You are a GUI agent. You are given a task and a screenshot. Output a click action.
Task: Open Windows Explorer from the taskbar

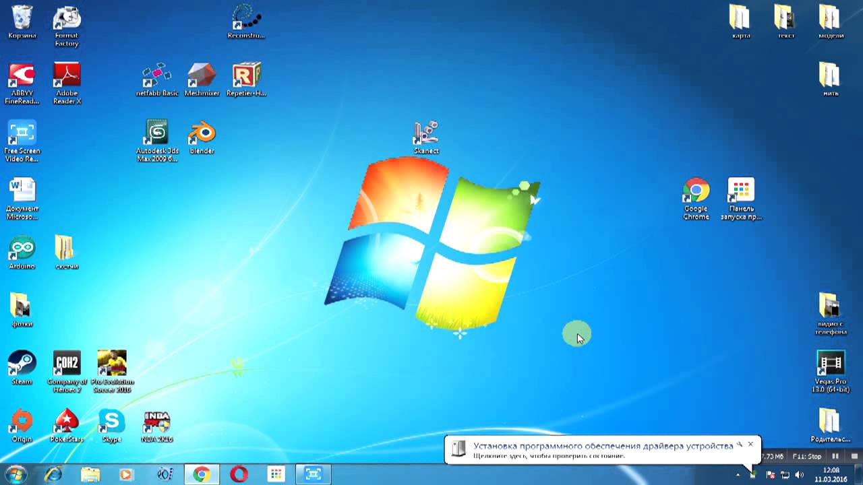[90, 474]
